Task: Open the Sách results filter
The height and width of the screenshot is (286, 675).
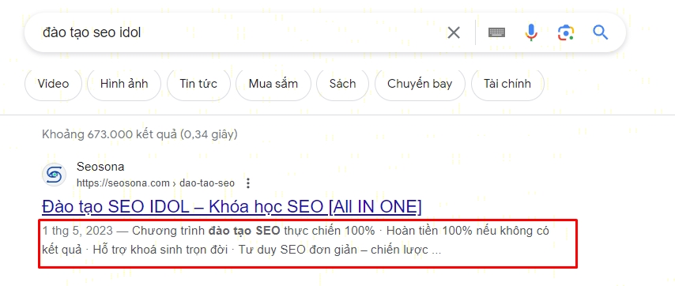Action: pyautogui.click(x=343, y=84)
